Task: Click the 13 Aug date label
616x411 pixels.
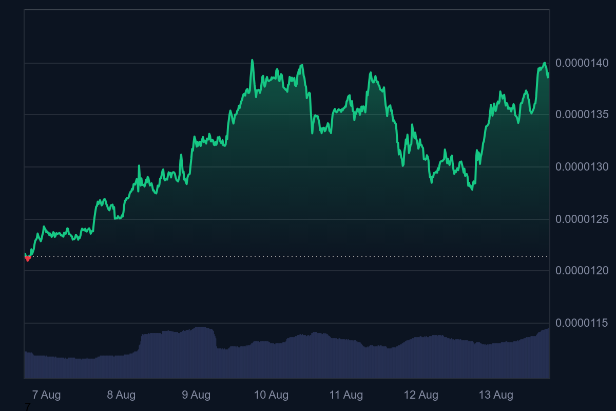Action: click(x=496, y=395)
